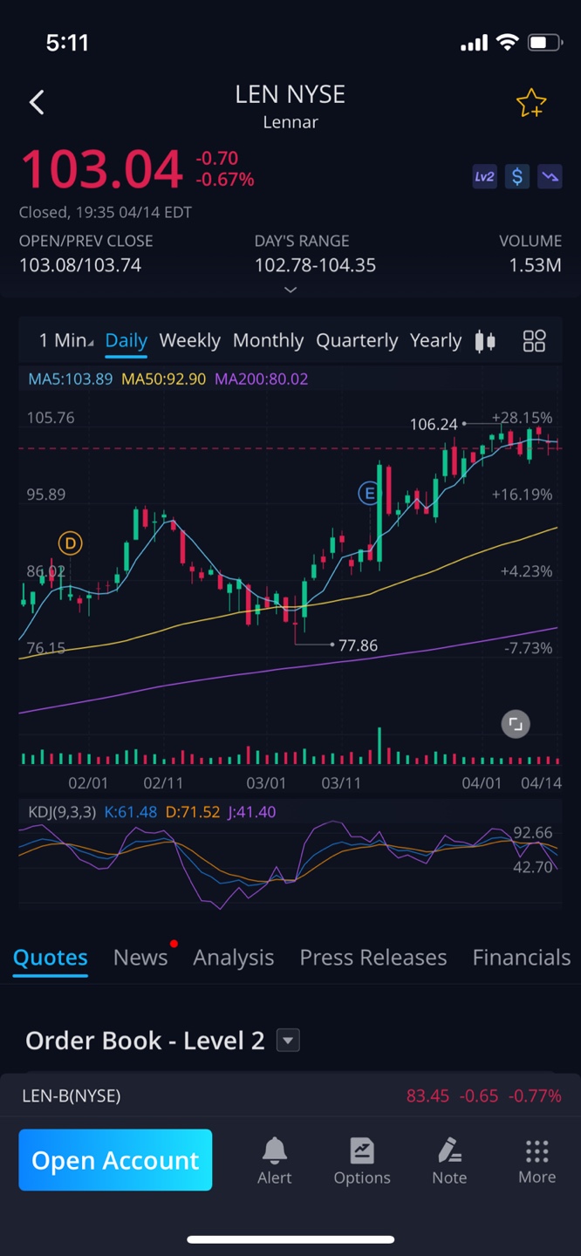Screen dimensions: 581x1256
Task: Open the chart grid layout icon
Action: pyautogui.click(x=534, y=341)
